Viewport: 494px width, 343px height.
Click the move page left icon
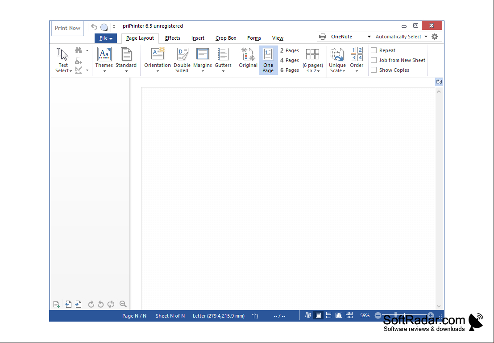click(x=68, y=304)
